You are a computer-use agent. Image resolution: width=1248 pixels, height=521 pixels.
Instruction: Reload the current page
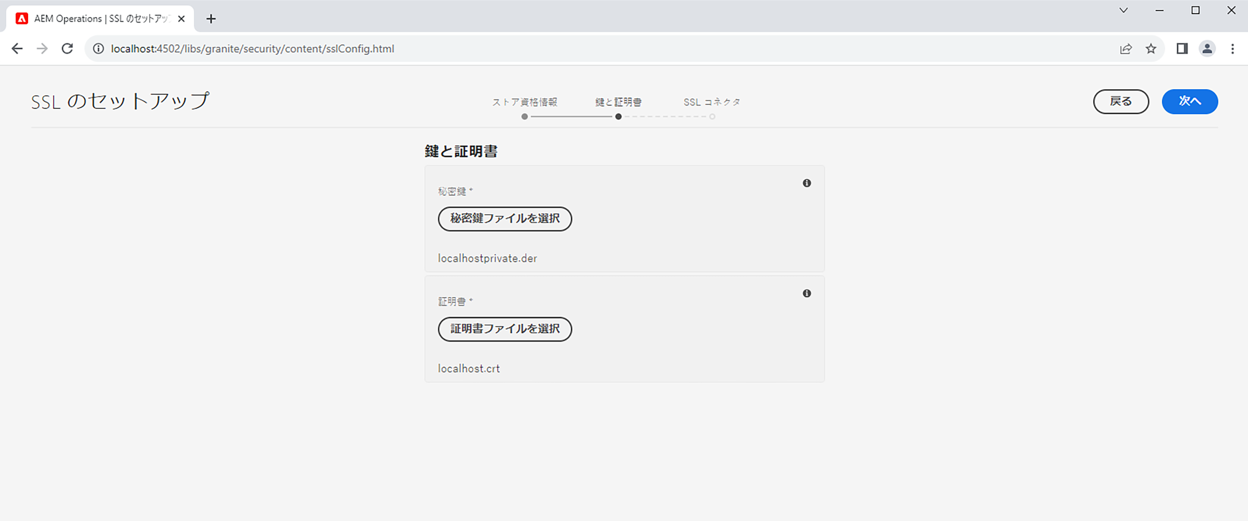(67, 49)
